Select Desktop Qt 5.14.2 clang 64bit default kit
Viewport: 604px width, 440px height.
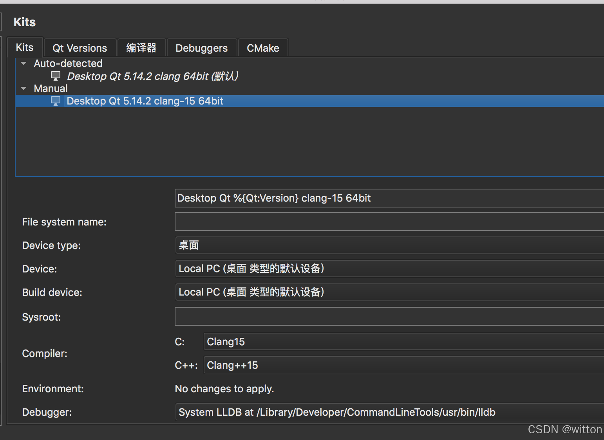point(153,76)
